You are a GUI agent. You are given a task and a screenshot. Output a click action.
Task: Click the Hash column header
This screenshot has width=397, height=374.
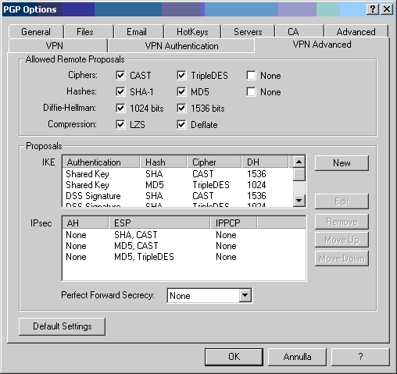(163, 162)
